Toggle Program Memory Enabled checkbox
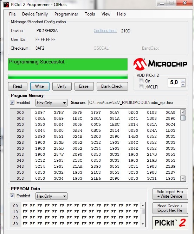 coord(12,103)
